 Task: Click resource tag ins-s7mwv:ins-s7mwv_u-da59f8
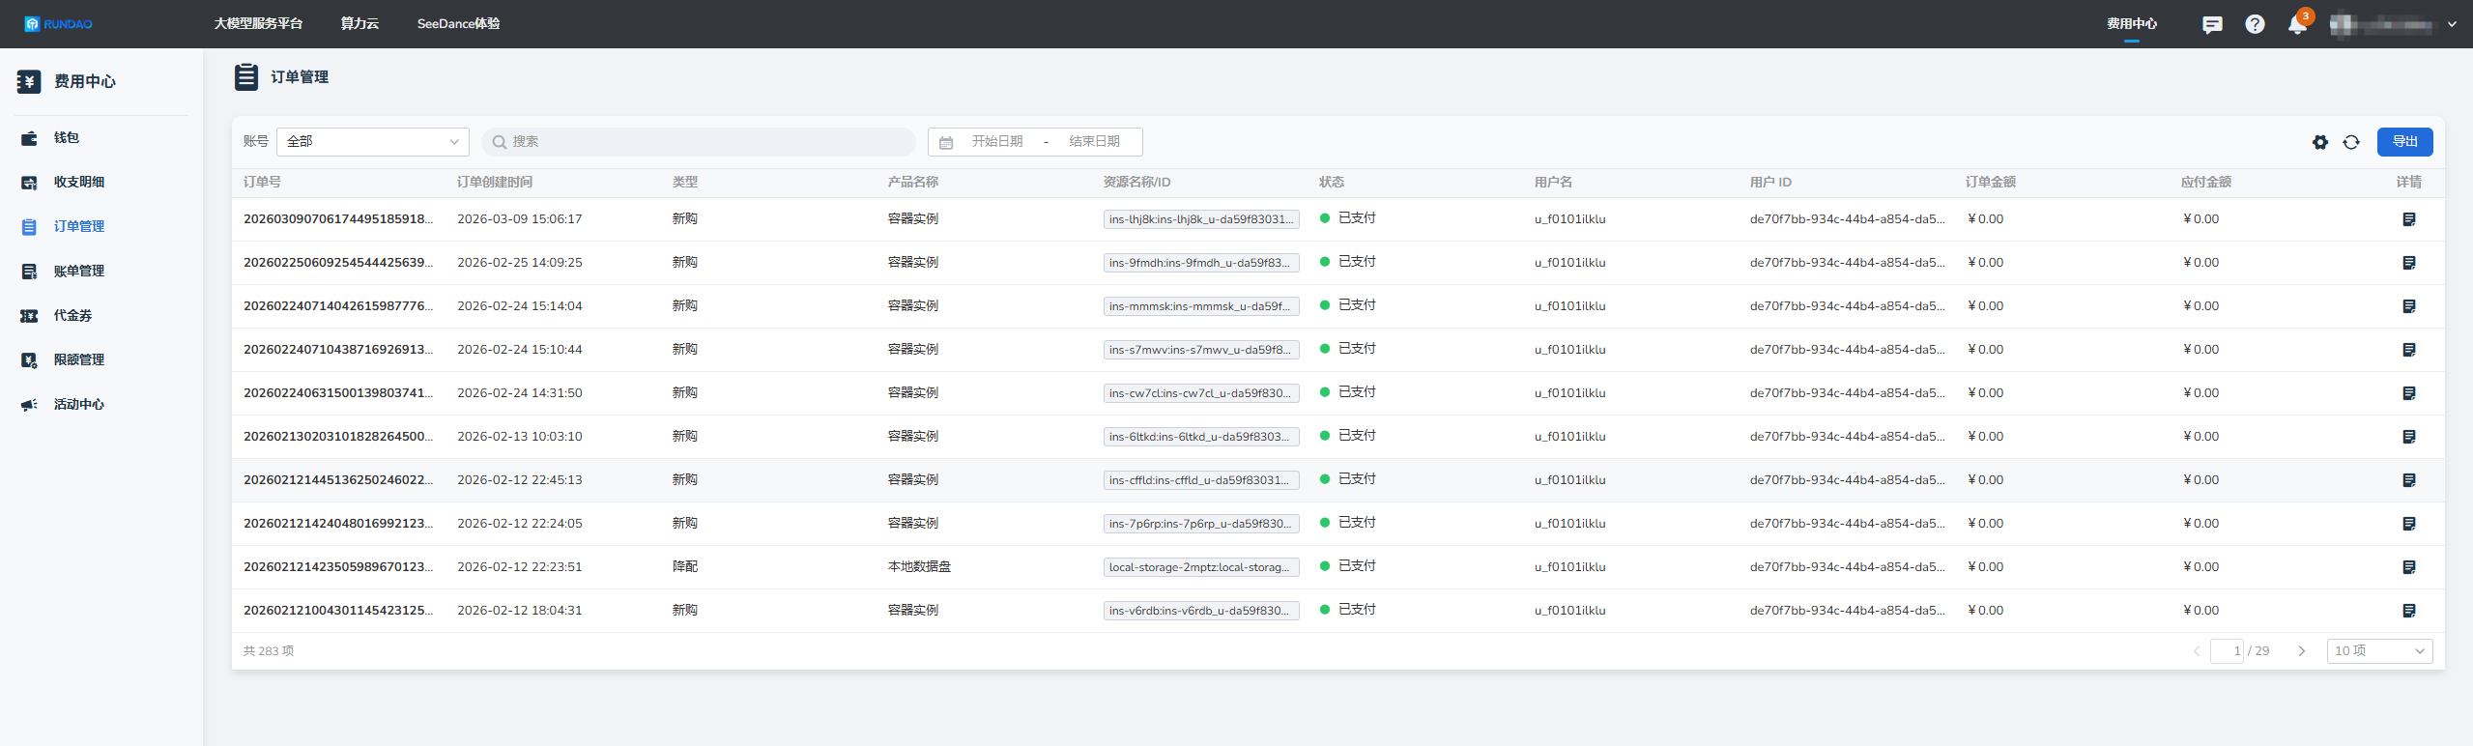pos(1201,350)
